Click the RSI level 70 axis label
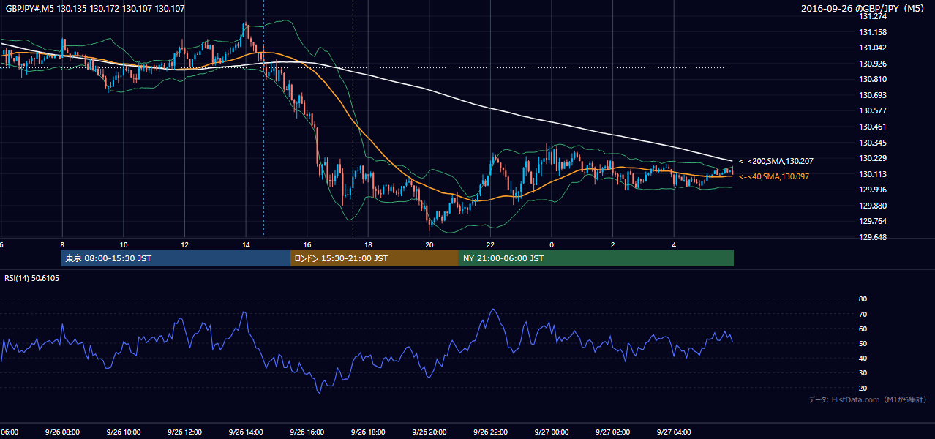Image resolution: width=935 pixels, height=439 pixels. coord(863,314)
